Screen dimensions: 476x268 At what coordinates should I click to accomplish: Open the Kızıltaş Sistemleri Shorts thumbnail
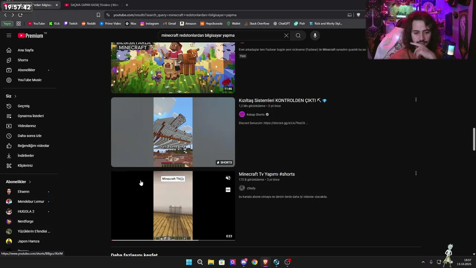tap(173, 132)
